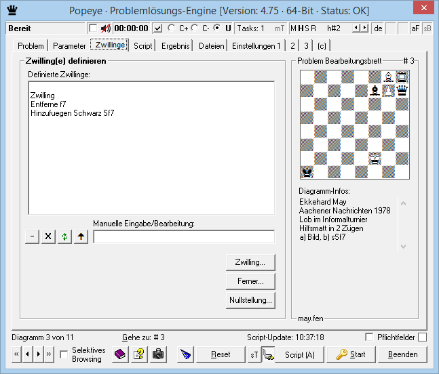Click the Diagramm-Infos down arrow
Image resolution: width=439 pixels, height=374 pixels.
403,246
